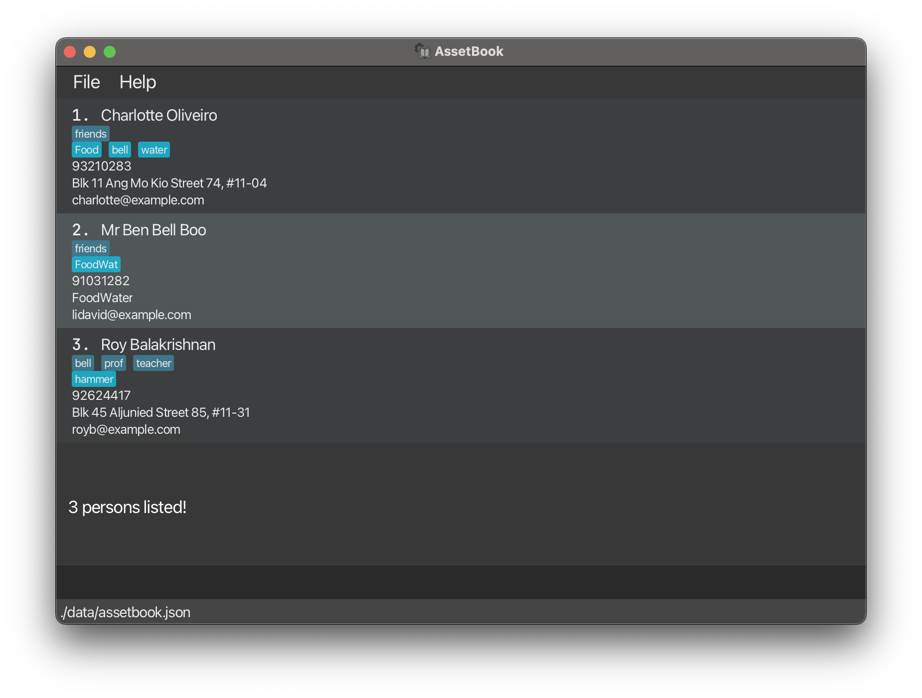
Task: Click the bell asset tag under Charlotte
Action: tap(120, 150)
